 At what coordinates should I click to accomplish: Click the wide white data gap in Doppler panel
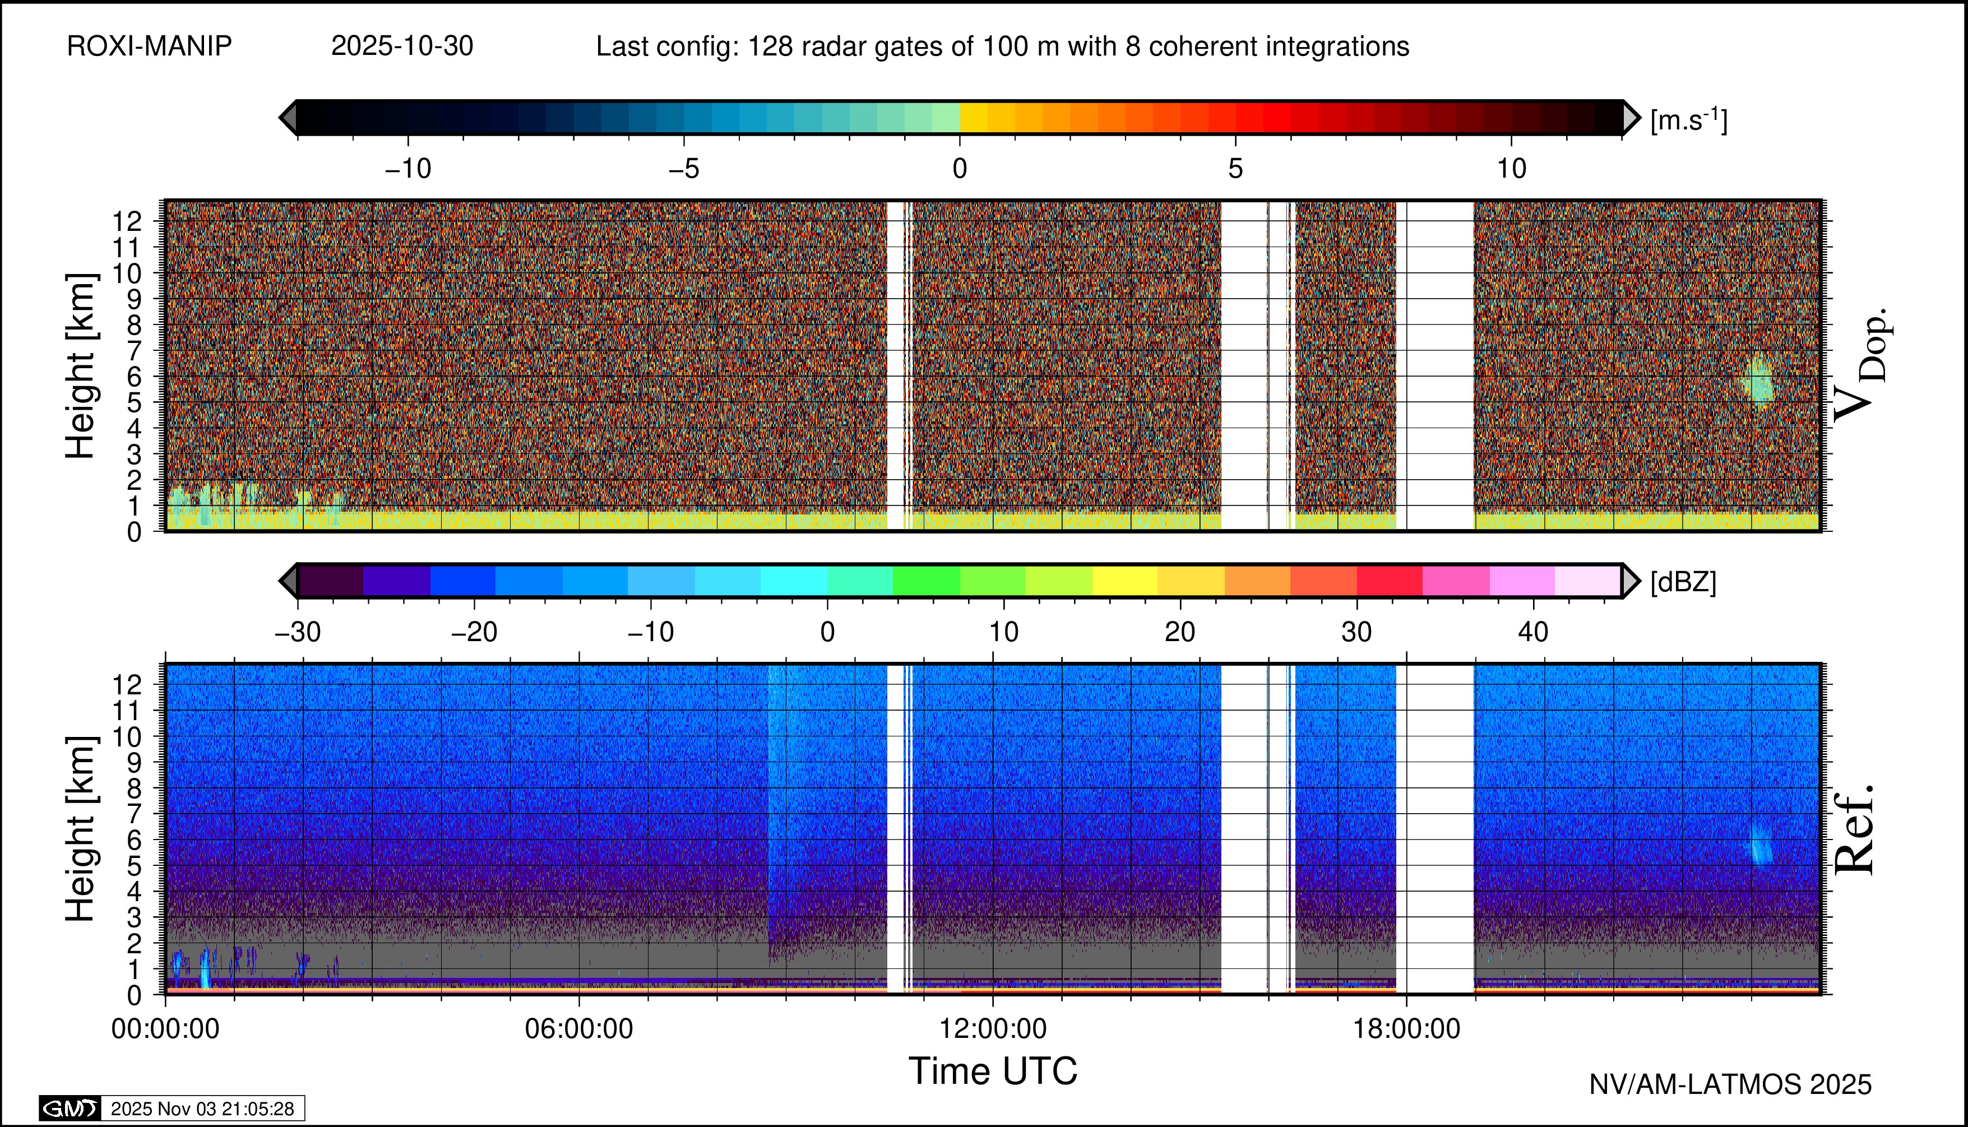click(1440, 364)
